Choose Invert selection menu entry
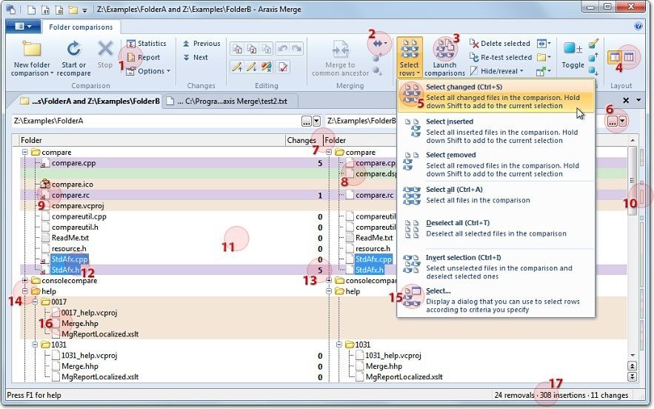 pos(453,257)
